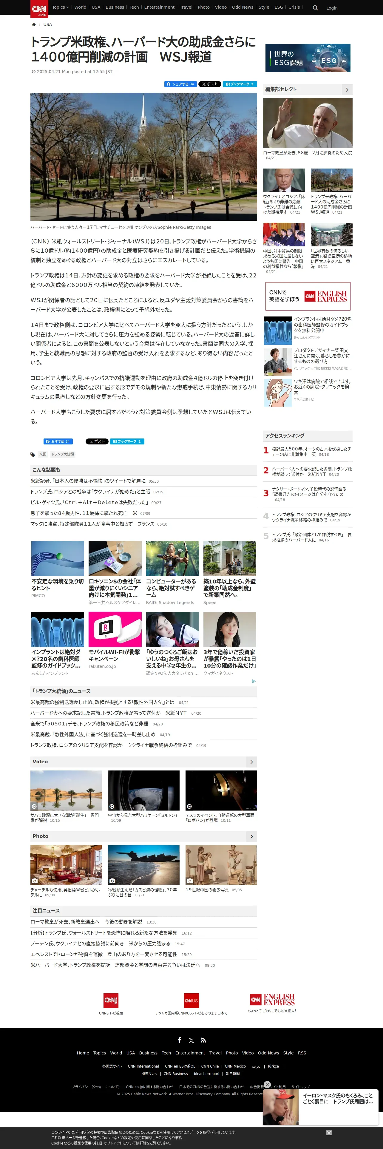This screenshot has height=1149, width=383.
Task: Open the CNN.co.jp logo home link
Action: [x=39, y=8]
